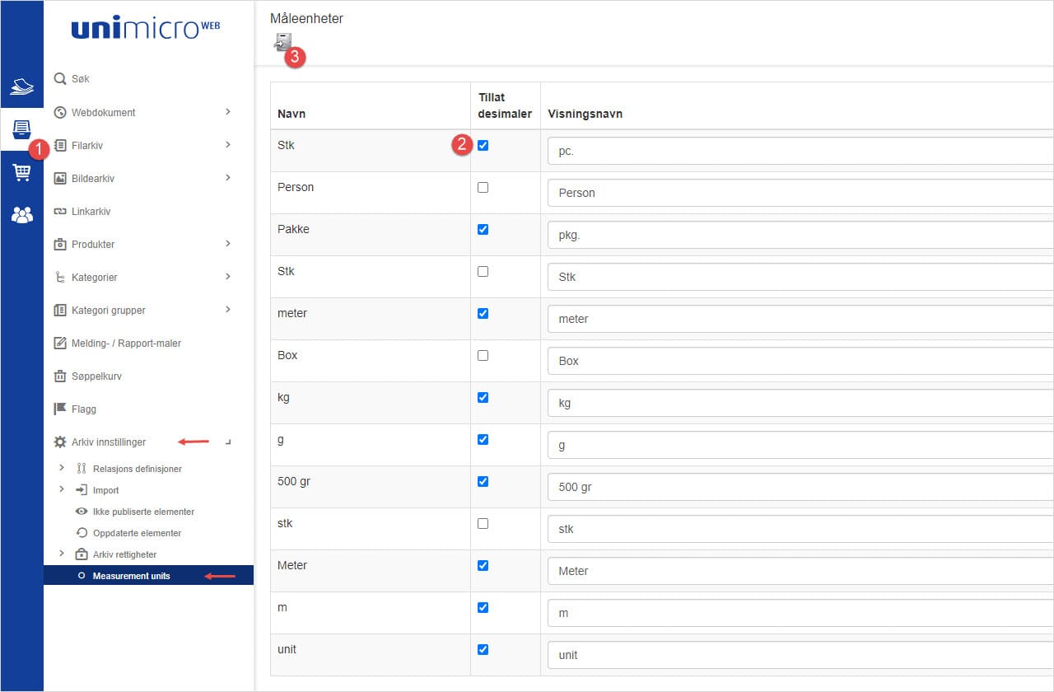Viewport: 1054px width, 692px height.
Task: Click the Visningsnavn column header
Action: (585, 114)
